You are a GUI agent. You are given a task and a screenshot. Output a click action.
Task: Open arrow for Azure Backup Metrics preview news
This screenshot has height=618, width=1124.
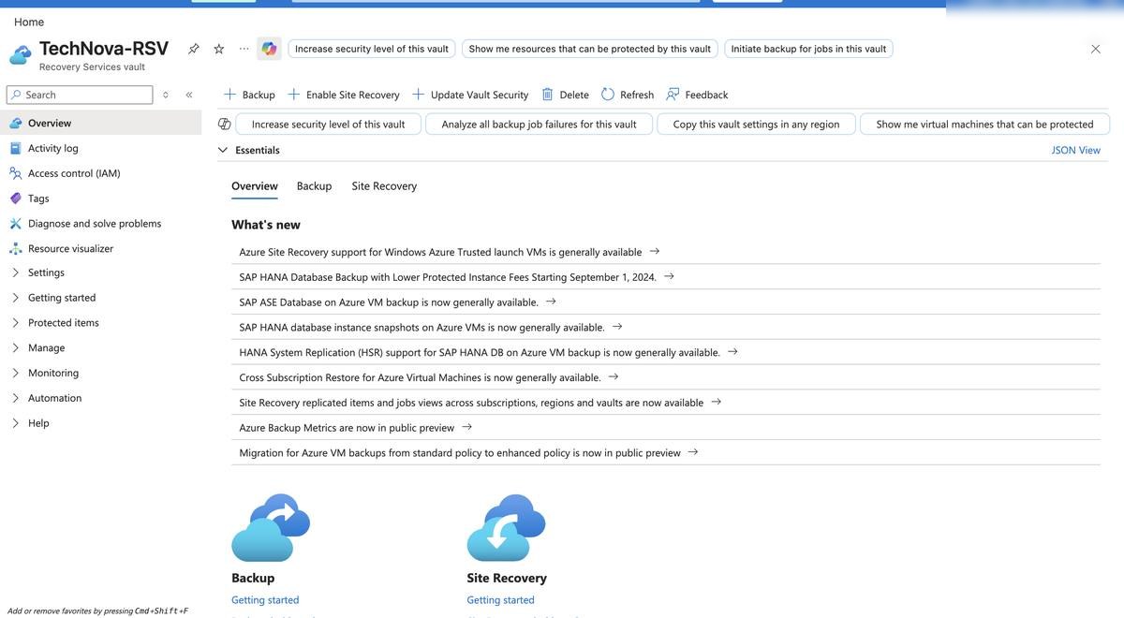pos(467,427)
